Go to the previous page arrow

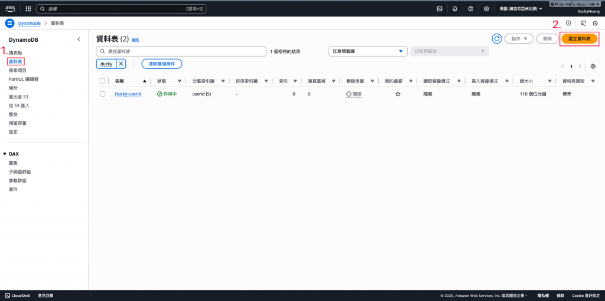(x=562, y=66)
